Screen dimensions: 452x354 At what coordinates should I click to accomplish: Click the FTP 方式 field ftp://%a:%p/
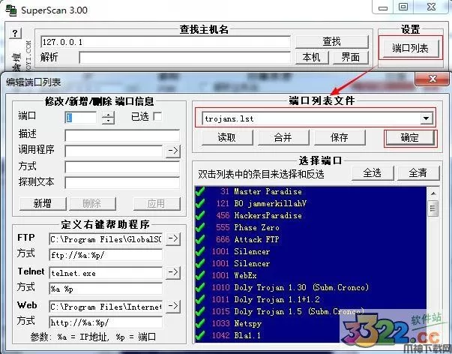tap(106, 255)
